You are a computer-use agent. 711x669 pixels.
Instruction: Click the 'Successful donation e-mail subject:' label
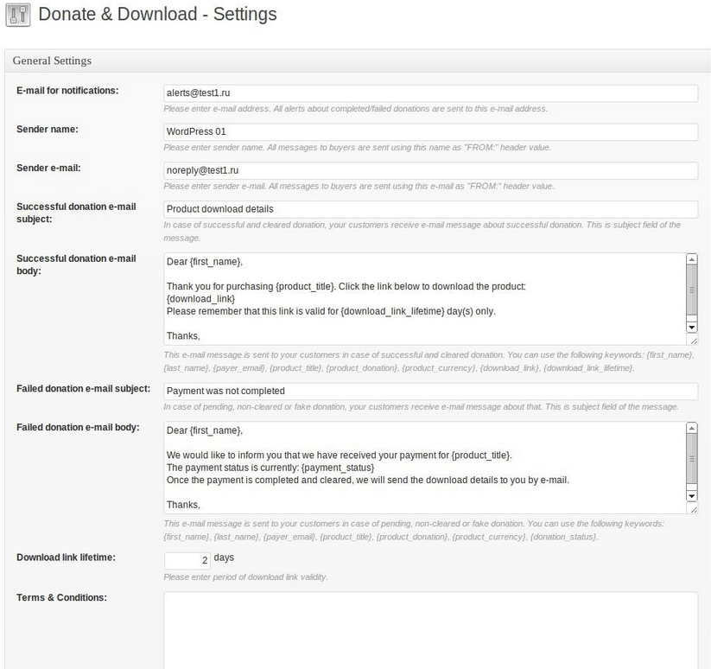pos(76,213)
